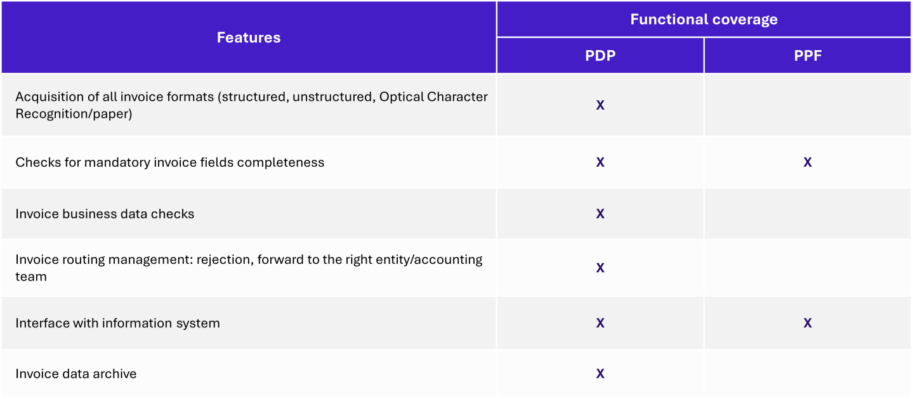This screenshot has width=913, height=399.
Task: Click the PPF column header
Action: pyautogui.click(x=808, y=56)
